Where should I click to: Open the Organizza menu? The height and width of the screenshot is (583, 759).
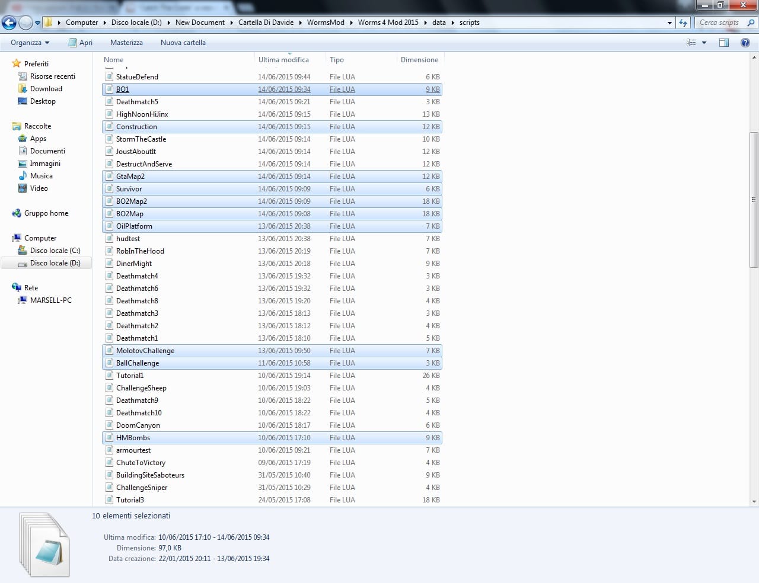tap(30, 43)
